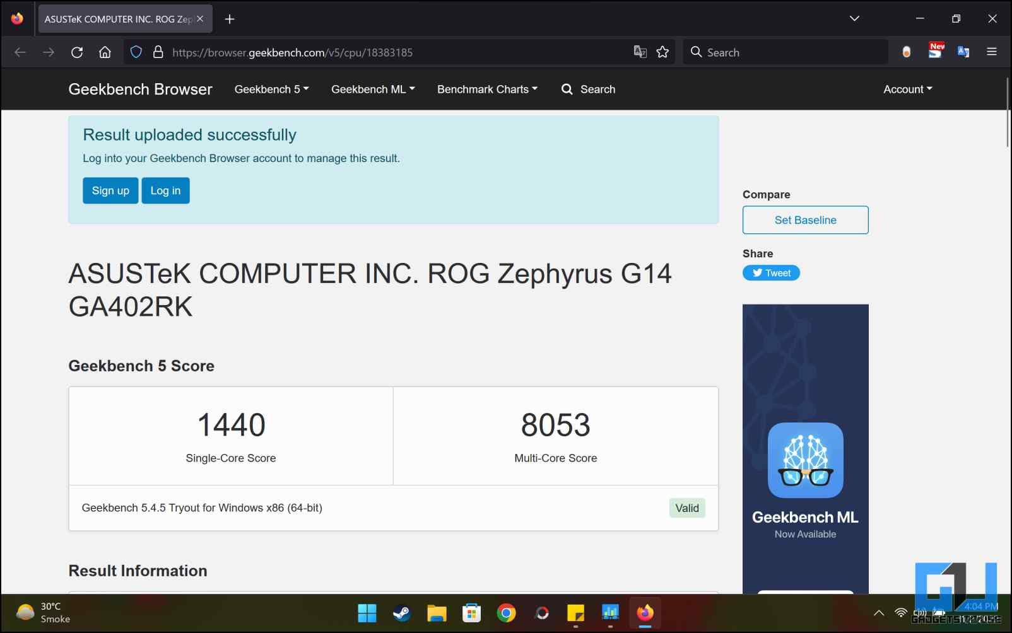Open Search in Geekbench navbar
1012x633 pixels.
[588, 90]
